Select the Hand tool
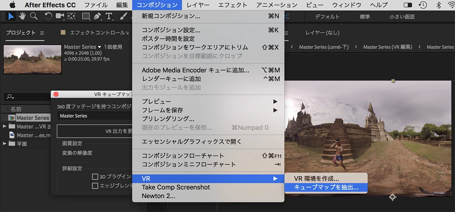The width and height of the screenshot is (455, 212). [23, 16]
